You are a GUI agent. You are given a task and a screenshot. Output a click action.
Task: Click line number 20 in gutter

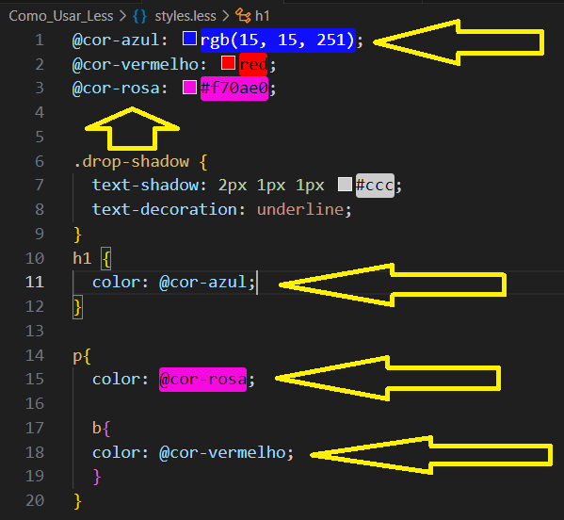click(35, 500)
